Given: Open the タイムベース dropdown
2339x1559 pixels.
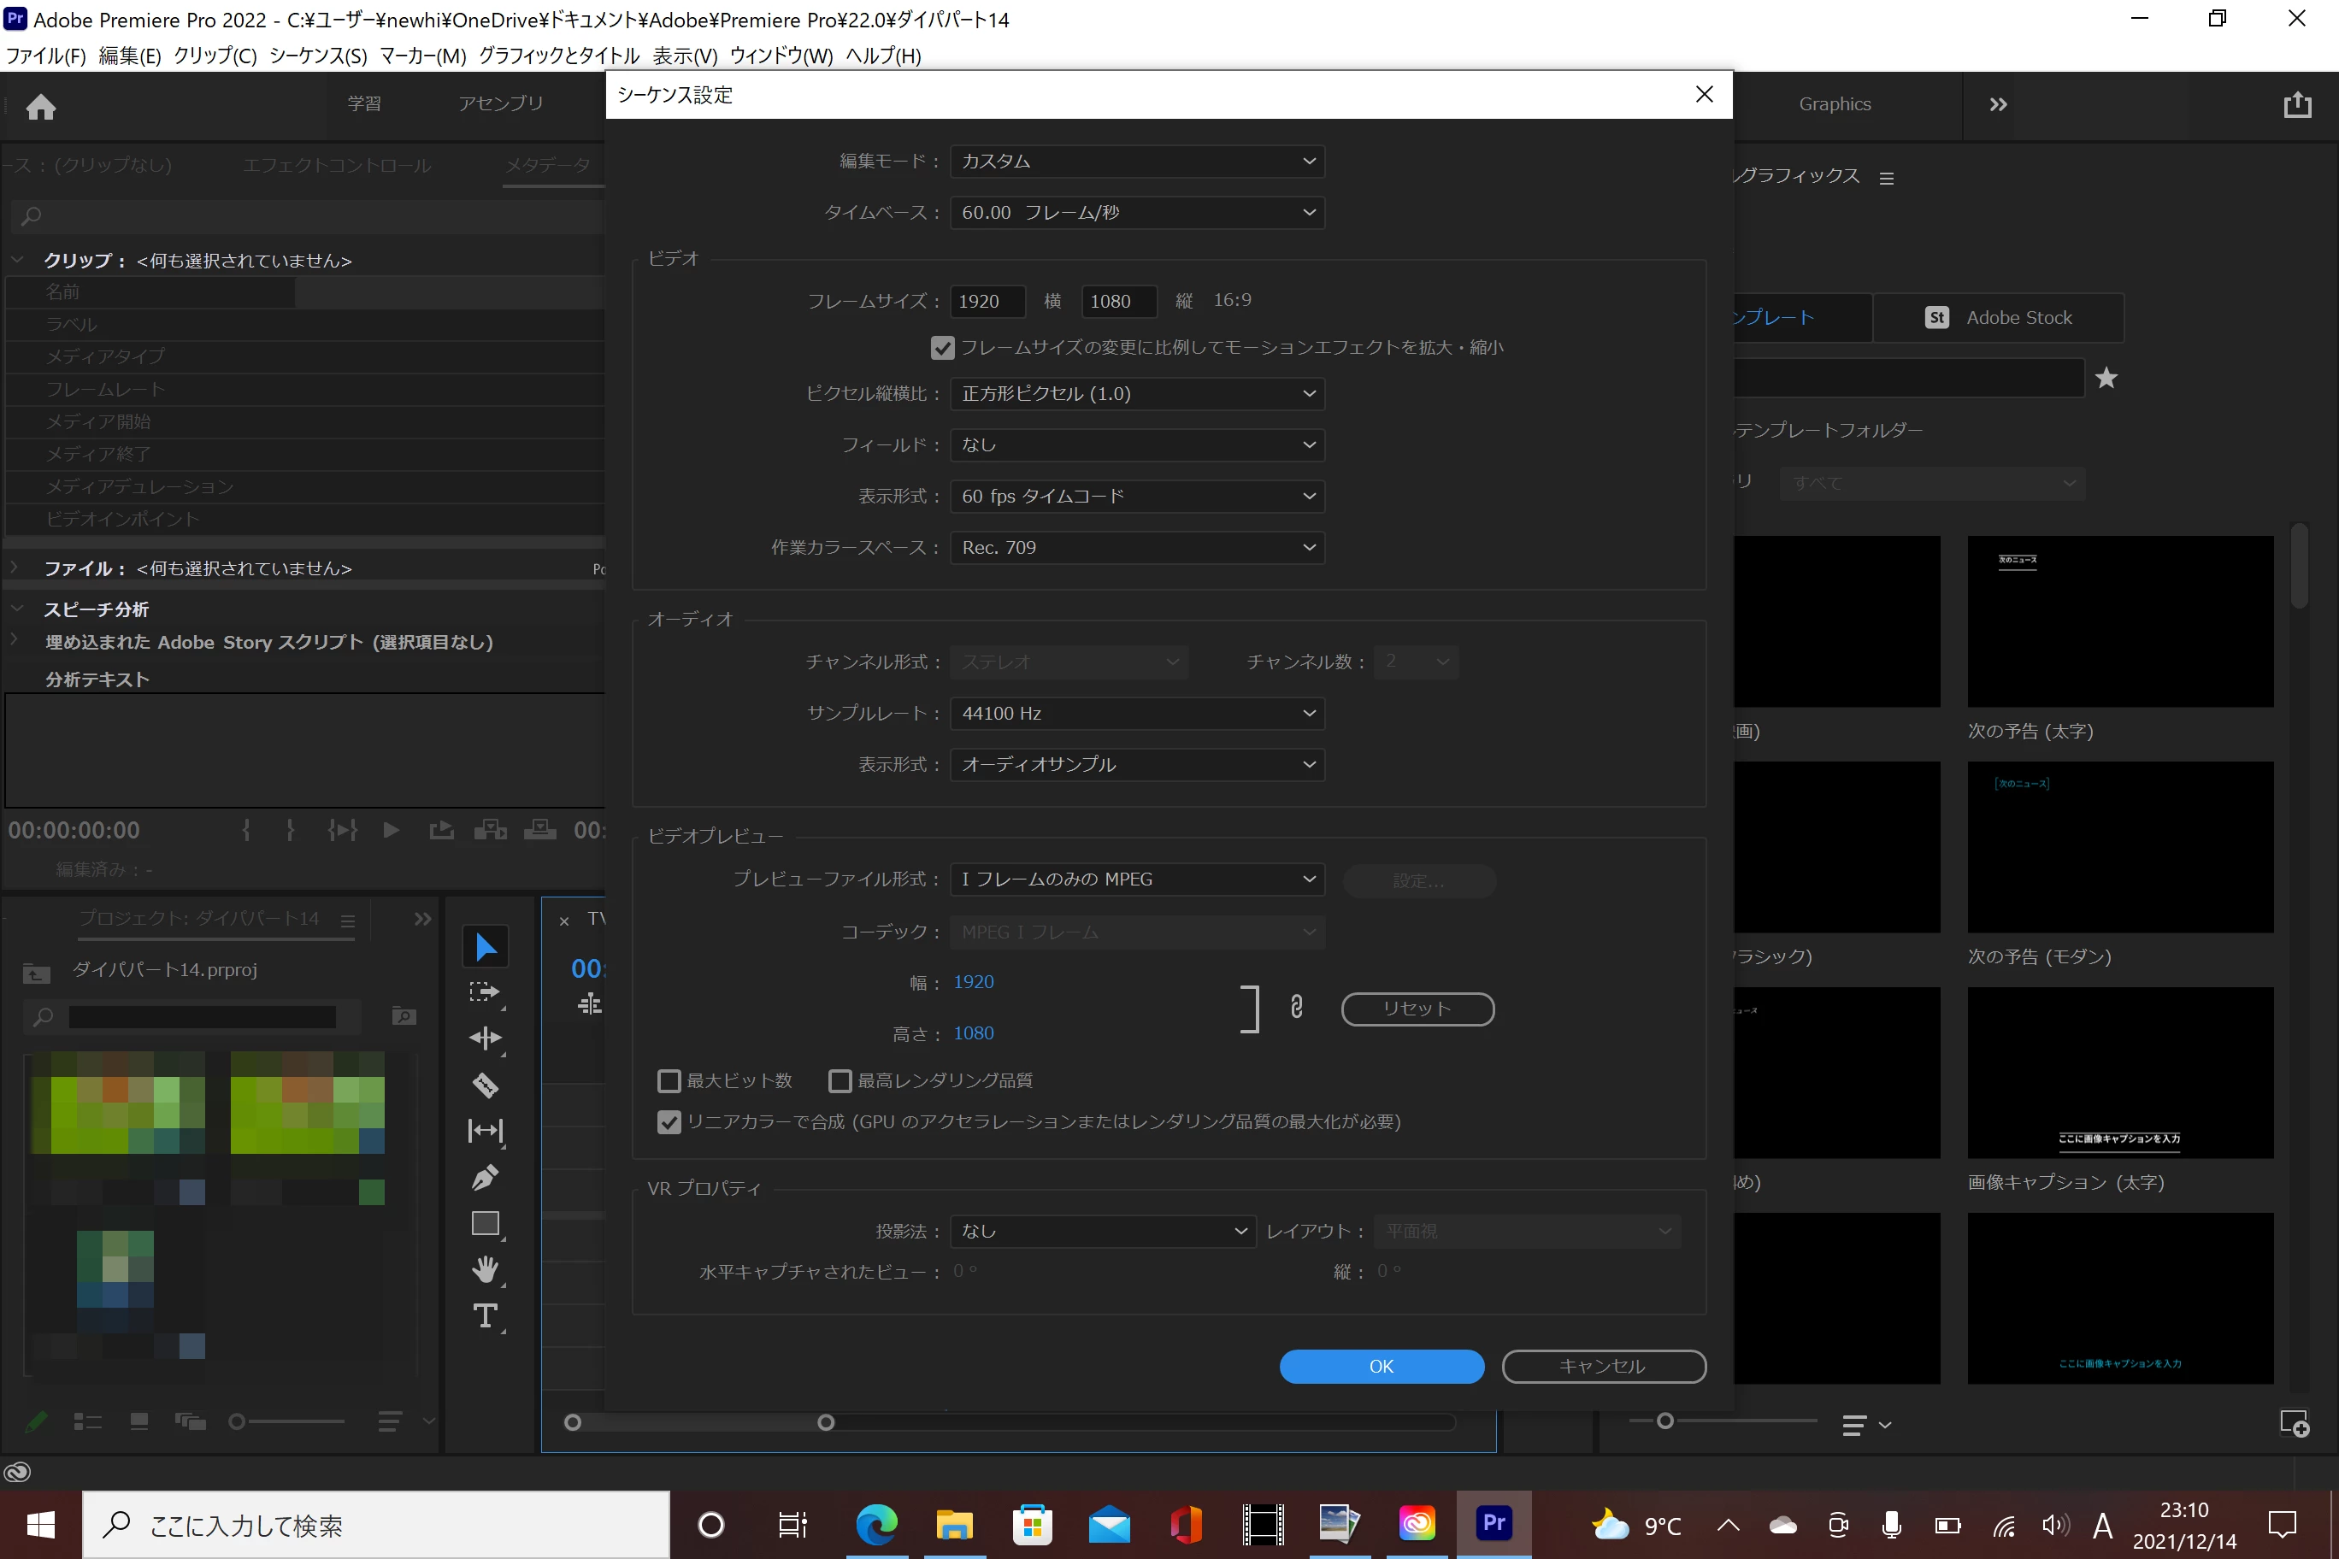Looking at the screenshot, I should (x=1137, y=212).
